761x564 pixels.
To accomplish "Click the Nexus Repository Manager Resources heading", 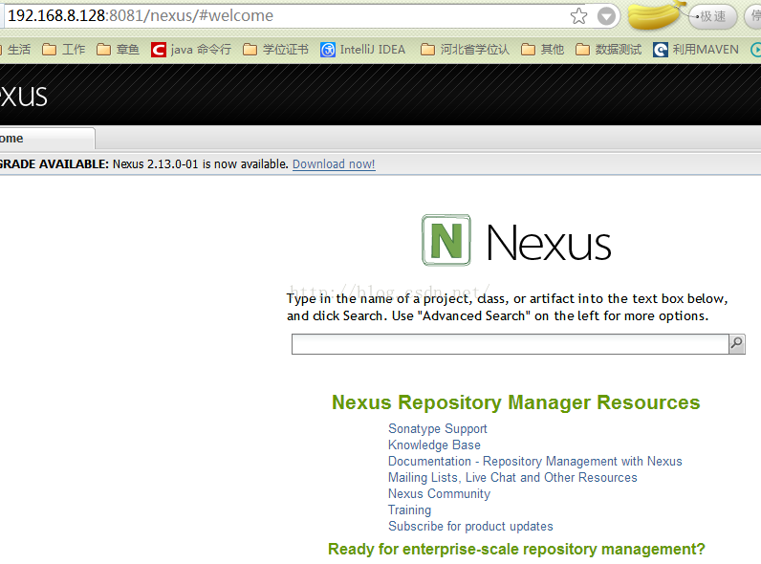I will point(516,402).
